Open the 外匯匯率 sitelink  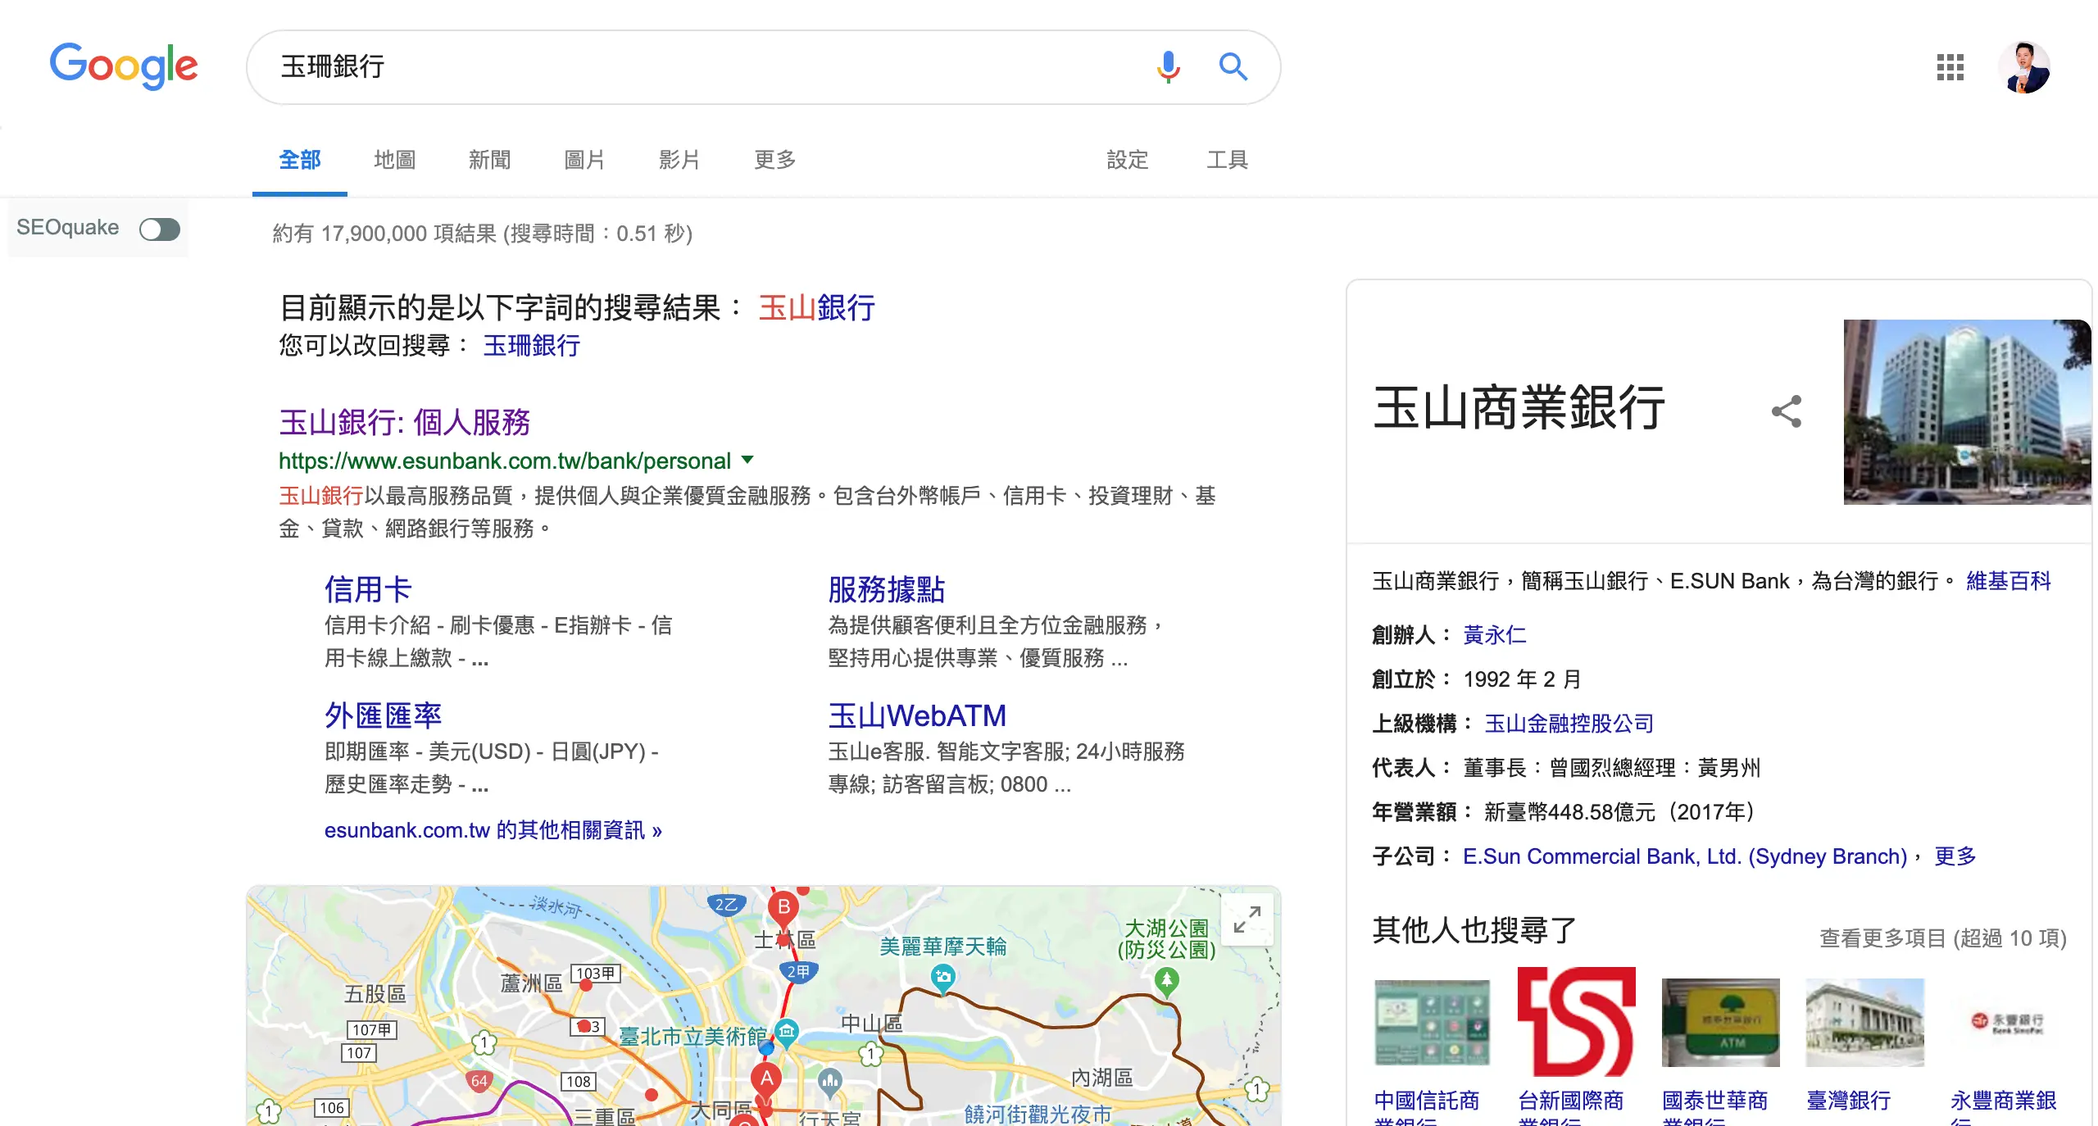(x=383, y=715)
